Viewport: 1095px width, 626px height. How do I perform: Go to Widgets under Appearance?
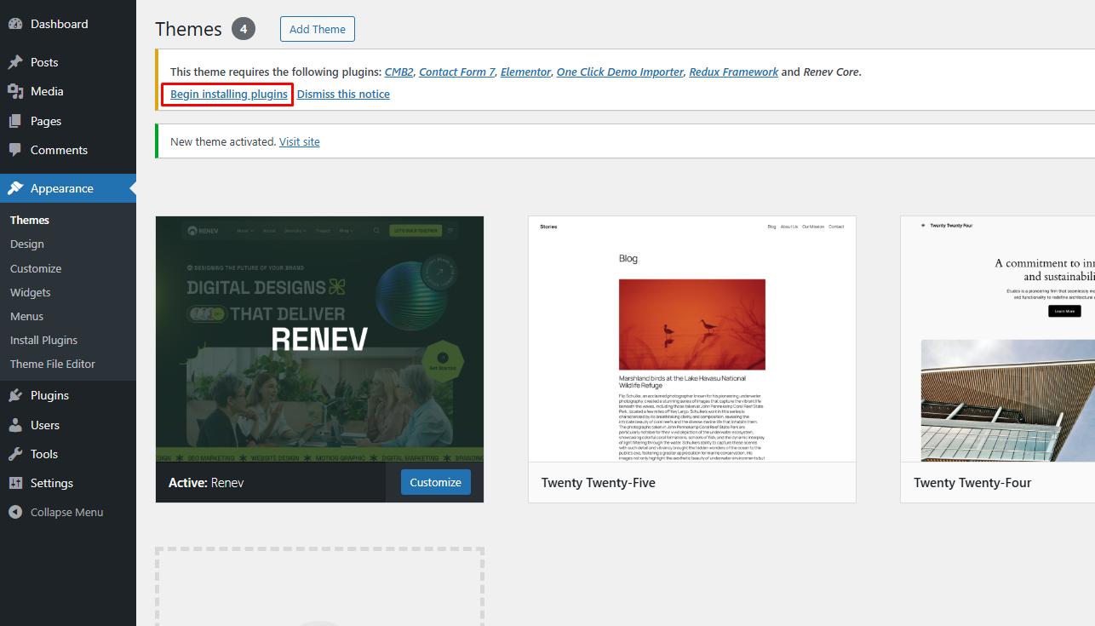coord(31,292)
